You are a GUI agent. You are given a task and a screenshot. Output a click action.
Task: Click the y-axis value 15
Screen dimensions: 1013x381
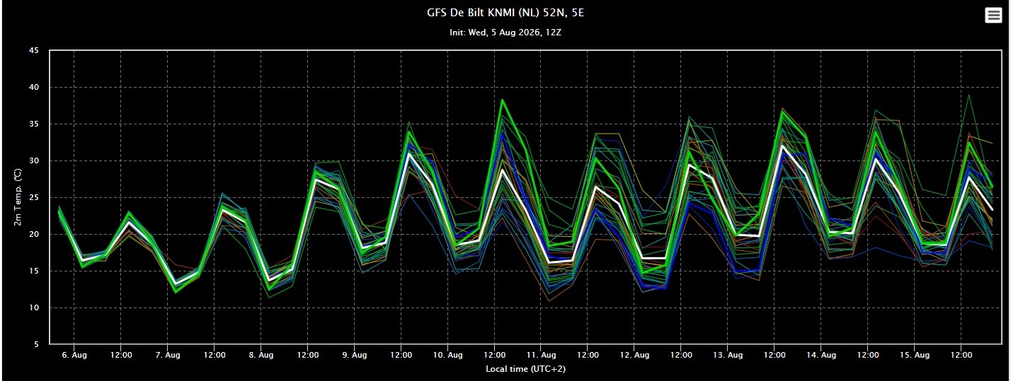pyautogui.click(x=34, y=271)
